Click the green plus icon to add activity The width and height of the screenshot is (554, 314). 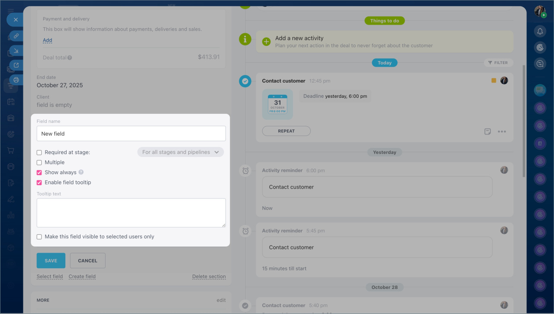click(x=267, y=42)
